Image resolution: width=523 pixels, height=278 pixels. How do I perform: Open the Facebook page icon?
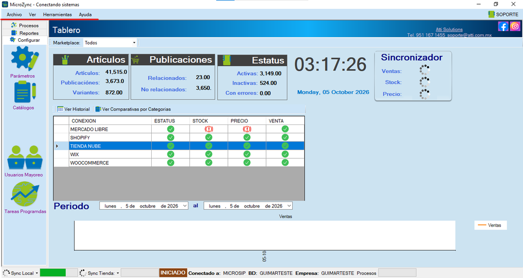pyautogui.click(x=503, y=27)
